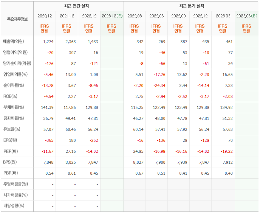Click the 영업이익률(%) row label
This screenshot has height=213, width=260.
(15, 75)
